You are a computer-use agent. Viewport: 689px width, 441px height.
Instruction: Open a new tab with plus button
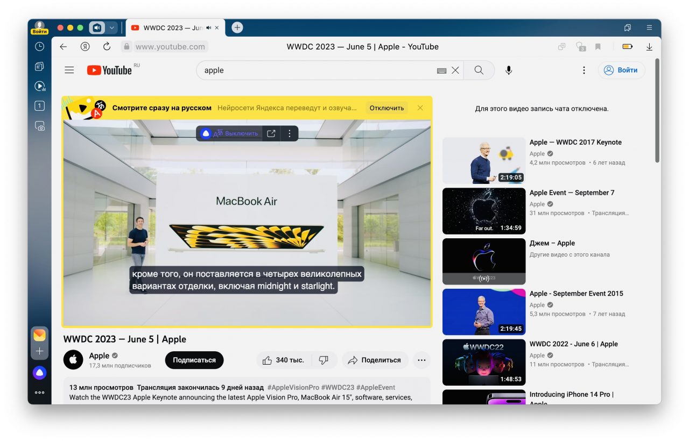(237, 27)
